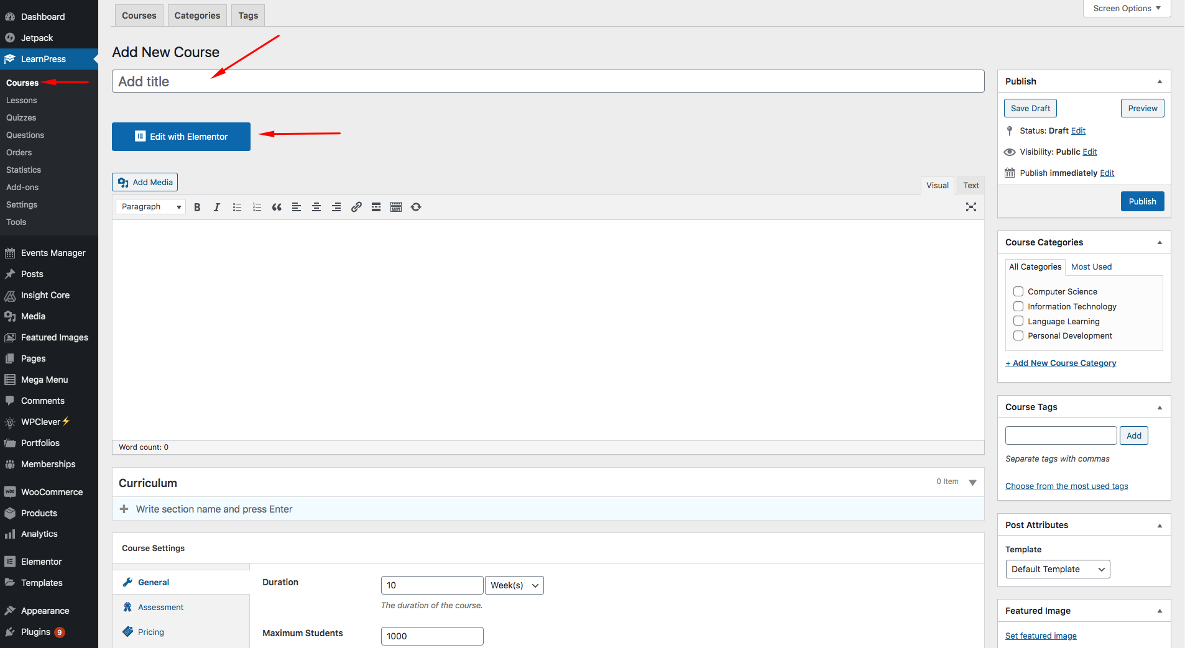Open Insight Core menu
Viewport: 1185px width, 648px height.
pos(49,295)
